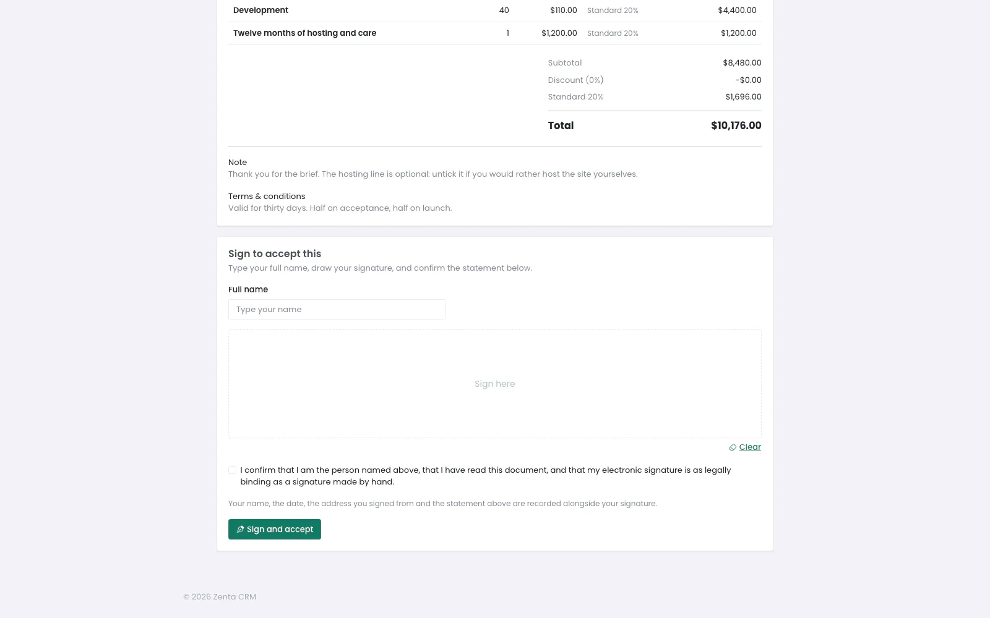The width and height of the screenshot is (990, 618).
Task: Focus the Full name input field
Action: (x=337, y=310)
